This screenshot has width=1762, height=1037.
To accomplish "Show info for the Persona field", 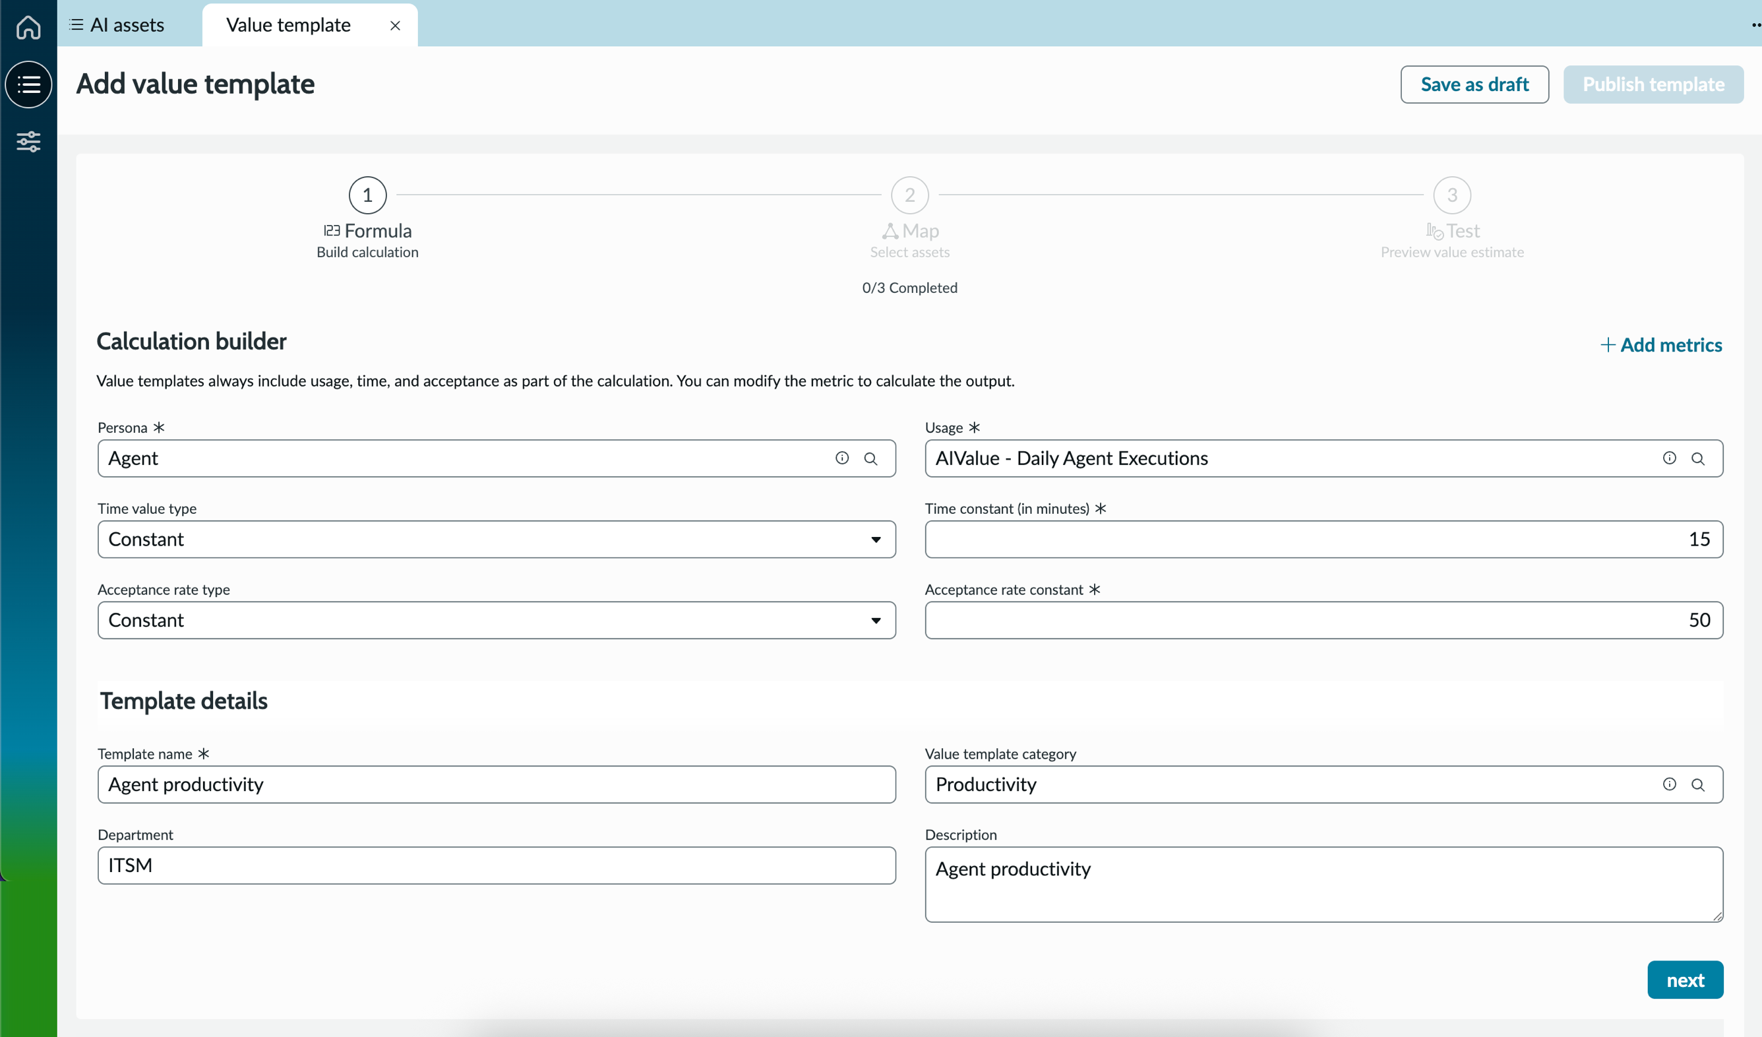I will pyautogui.click(x=842, y=458).
